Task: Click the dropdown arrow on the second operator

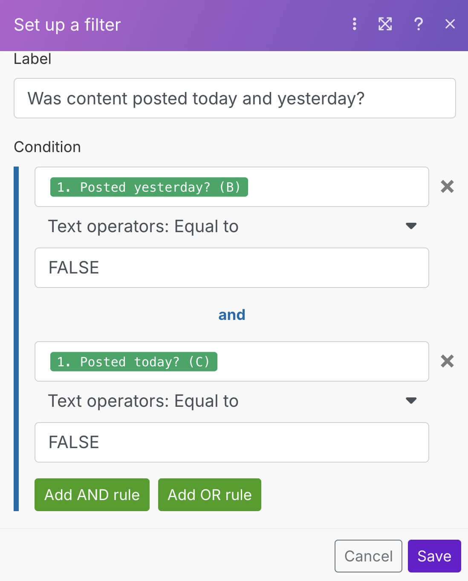Action: coord(410,400)
